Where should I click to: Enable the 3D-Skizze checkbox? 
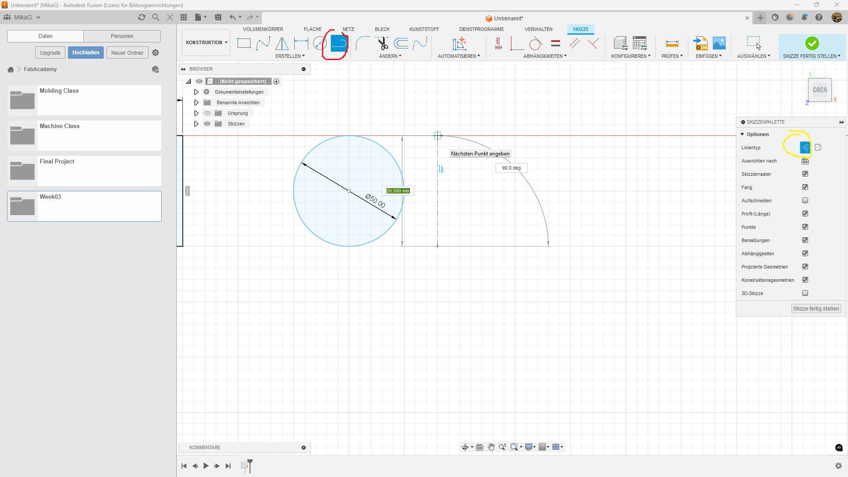point(805,293)
